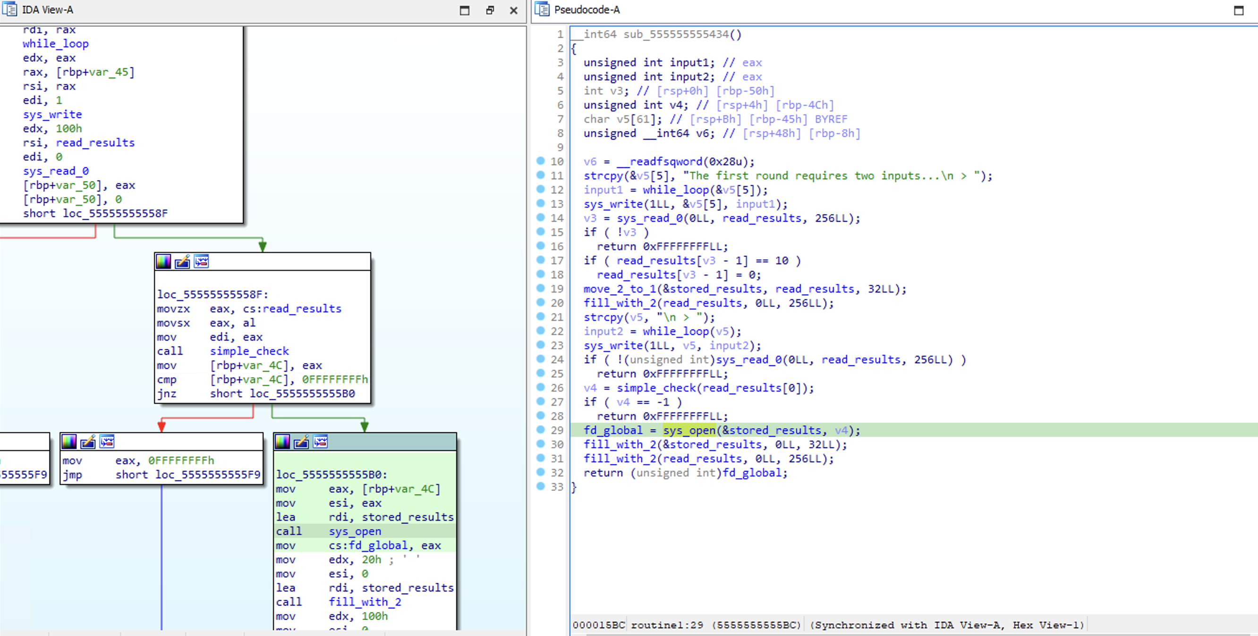Screen dimensions: 1258x636
Task: Toggle breakpoint dot on pseudocode line 12
Action: pyautogui.click(x=541, y=189)
